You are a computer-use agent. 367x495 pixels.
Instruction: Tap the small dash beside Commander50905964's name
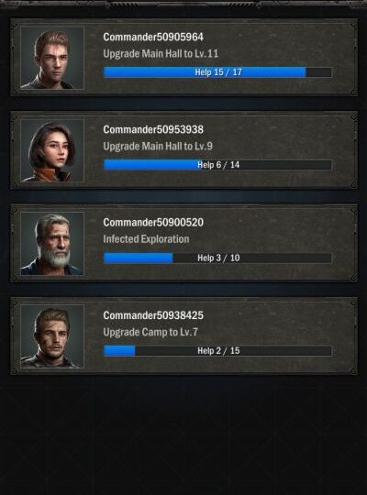pos(93,35)
